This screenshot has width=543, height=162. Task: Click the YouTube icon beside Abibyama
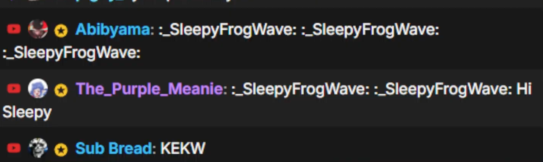click(x=14, y=29)
